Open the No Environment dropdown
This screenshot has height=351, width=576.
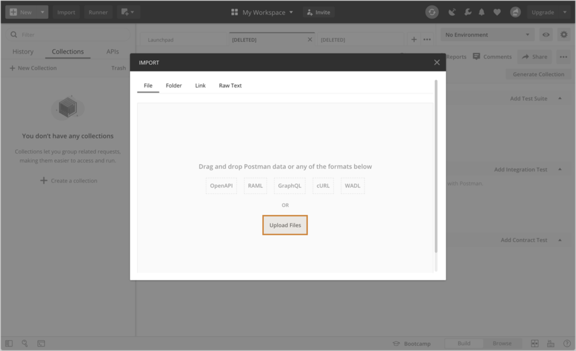pyautogui.click(x=487, y=34)
